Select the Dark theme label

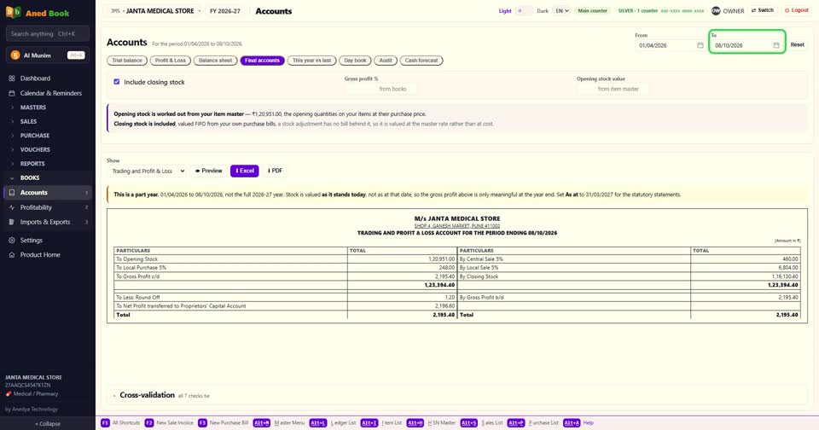pyautogui.click(x=543, y=11)
